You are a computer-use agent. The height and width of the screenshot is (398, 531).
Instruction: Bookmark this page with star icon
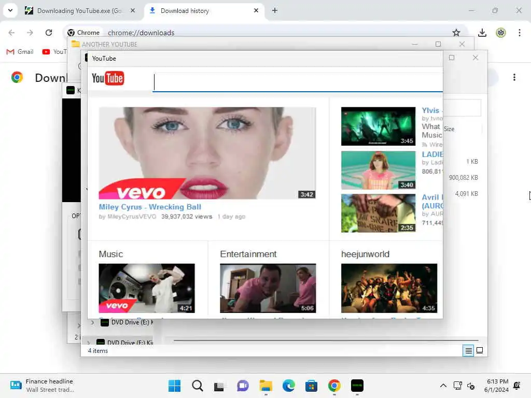pyautogui.click(x=456, y=33)
